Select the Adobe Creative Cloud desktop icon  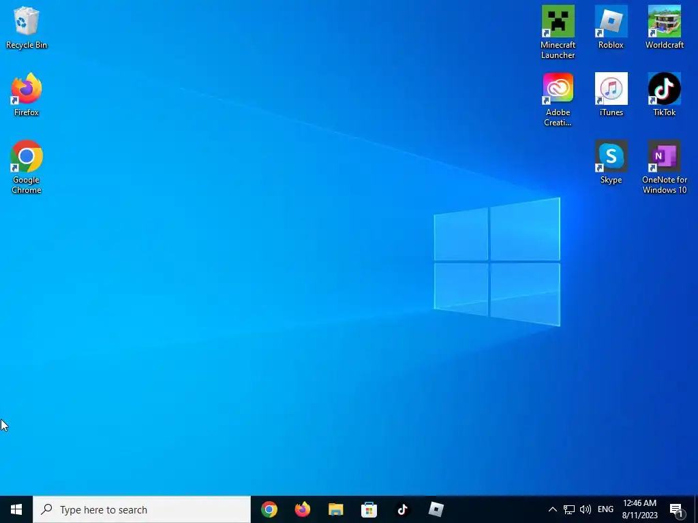click(558, 99)
